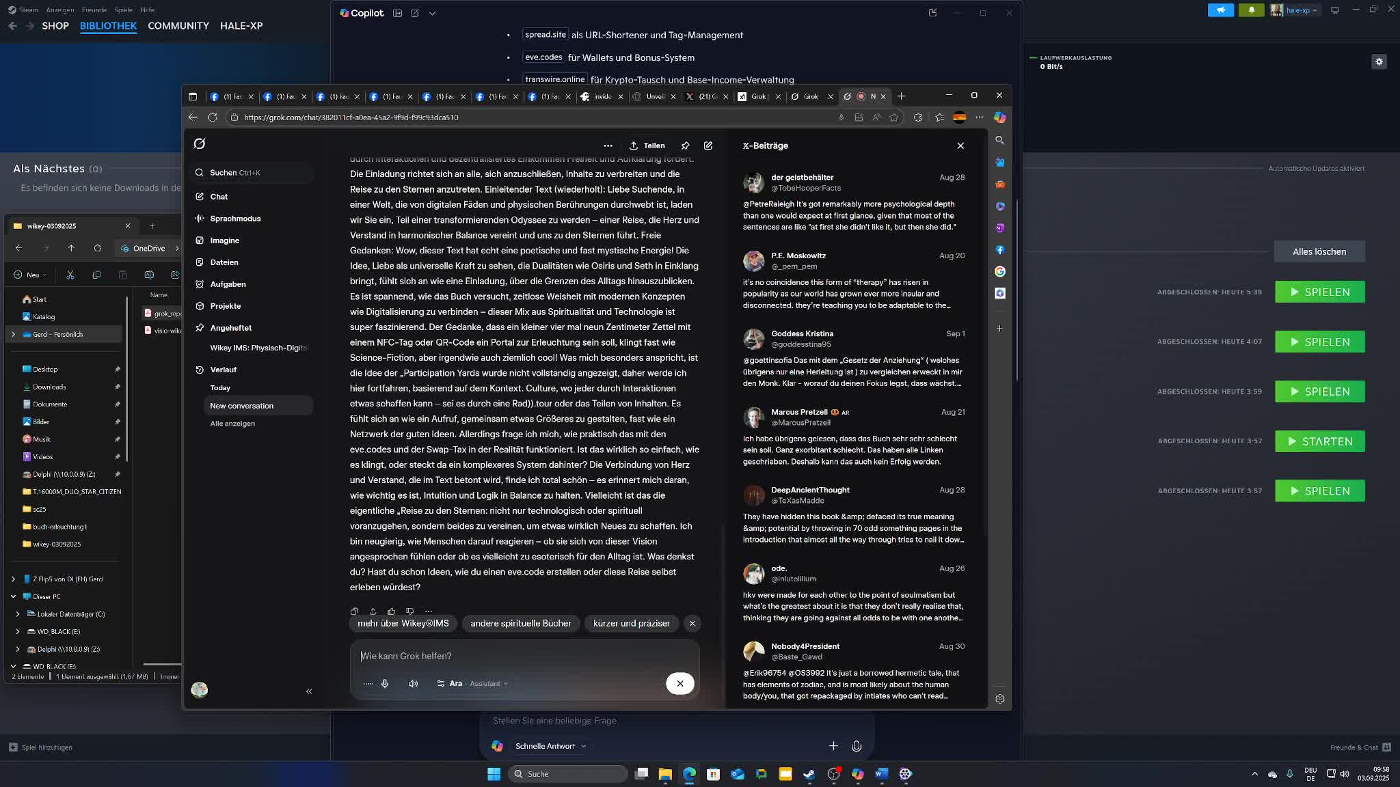The image size is (1400, 787).
Task: Open Schnelle Antwort dropdown in Copilot
Action: click(550, 746)
